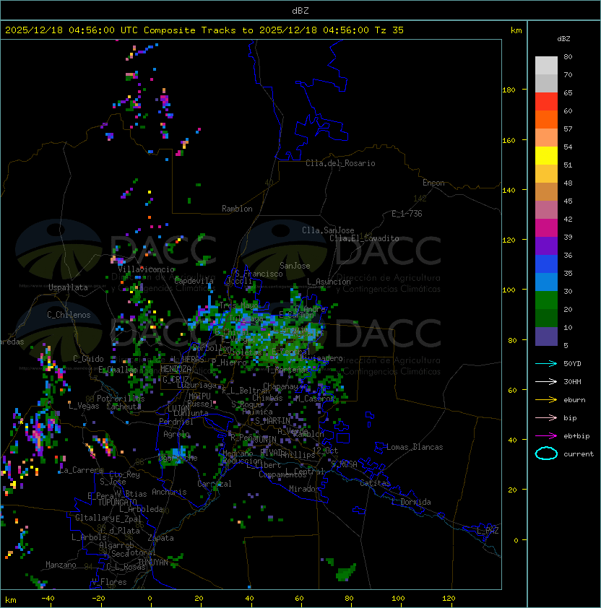Pick the magenta swatch in dBZ legend

click(546, 227)
